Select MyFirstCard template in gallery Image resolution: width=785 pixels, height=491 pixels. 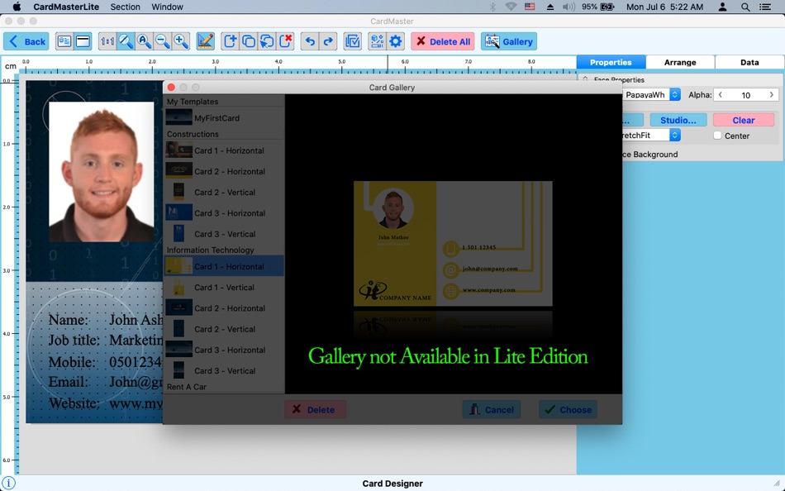pyautogui.click(x=224, y=117)
